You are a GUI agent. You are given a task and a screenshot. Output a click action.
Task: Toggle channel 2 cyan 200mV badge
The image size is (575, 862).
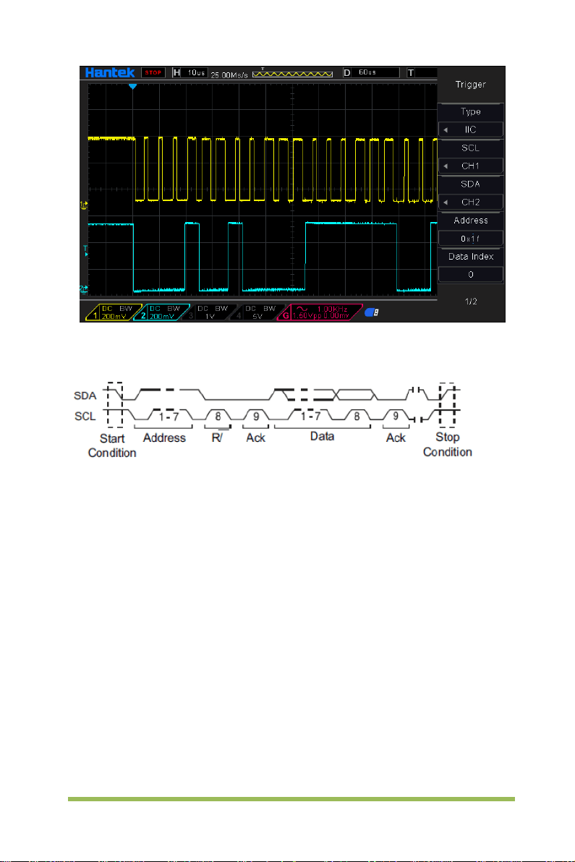coord(161,312)
